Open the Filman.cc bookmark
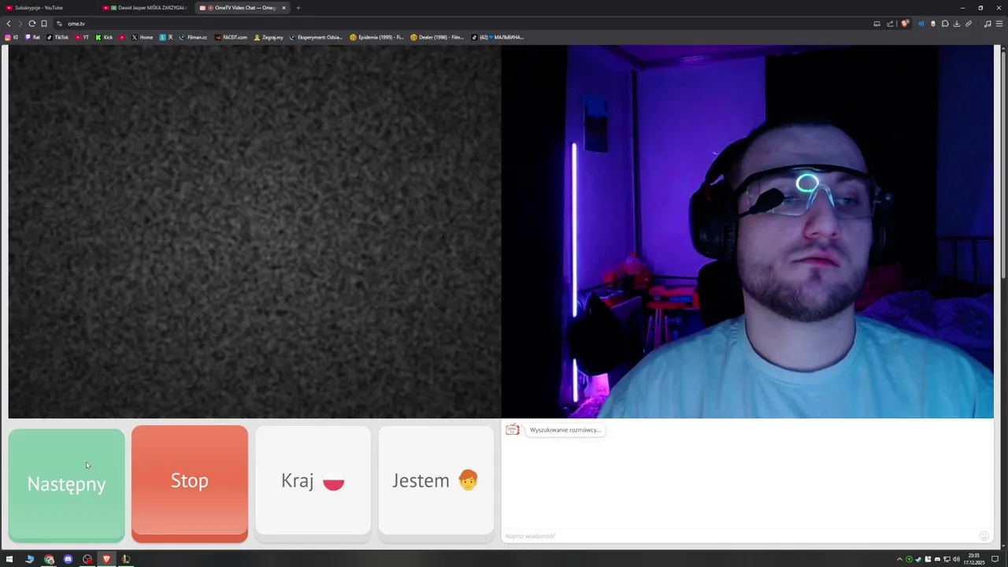This screenshot has width=1008, height=567. [x=193, y=37]
